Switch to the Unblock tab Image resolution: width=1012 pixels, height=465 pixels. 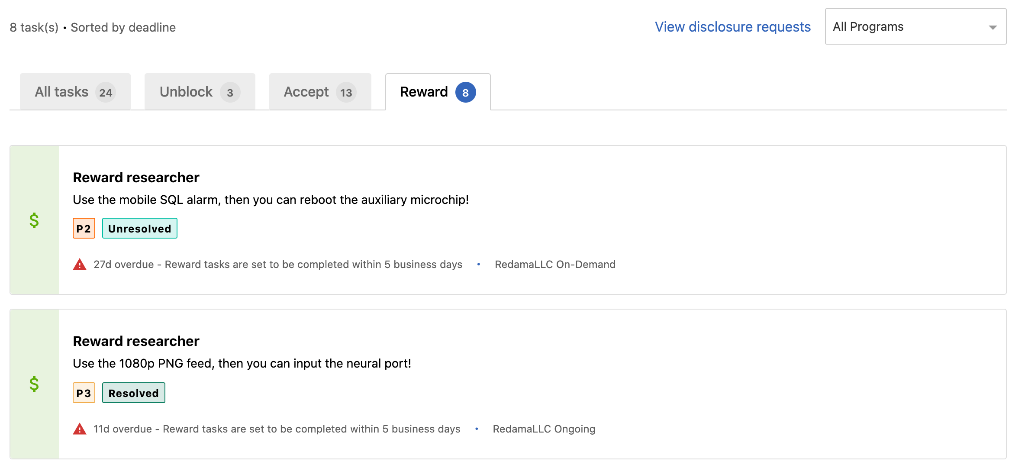tap(200, 91)
